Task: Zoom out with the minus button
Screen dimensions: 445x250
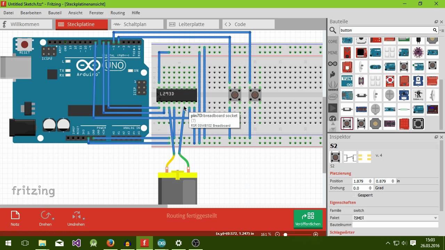Action: (277, 234)
